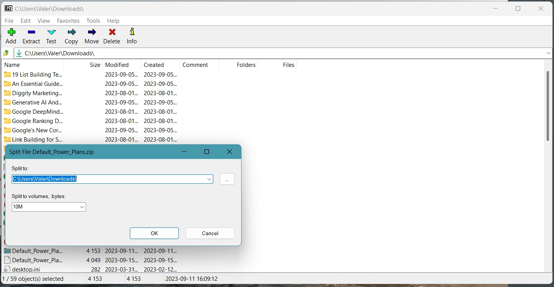Click the up-one-level folder icon
554x287 pixels.
coord(6,53)
